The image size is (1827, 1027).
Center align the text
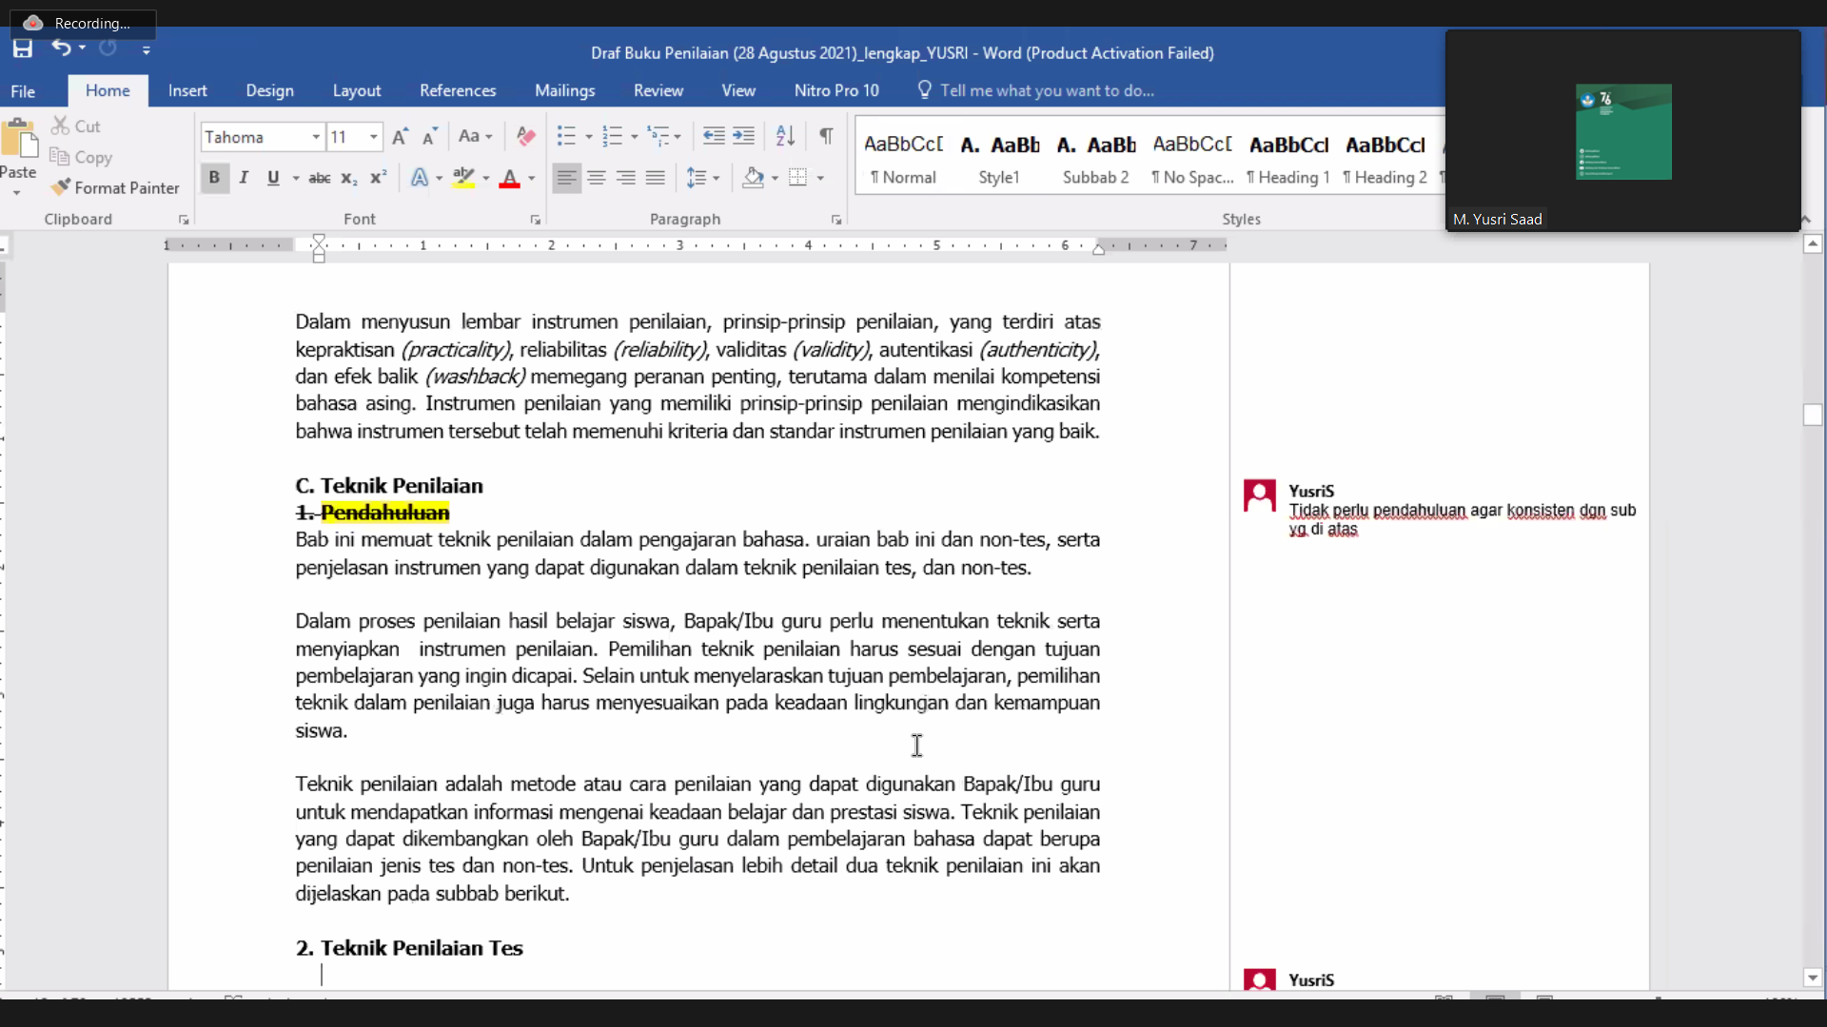click(597, 178)
